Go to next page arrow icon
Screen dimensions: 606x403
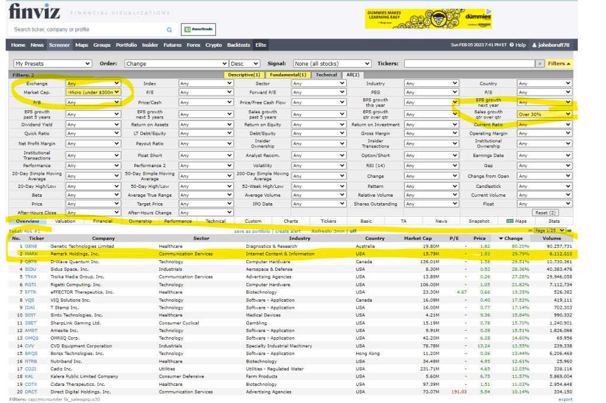coord(569,231)
